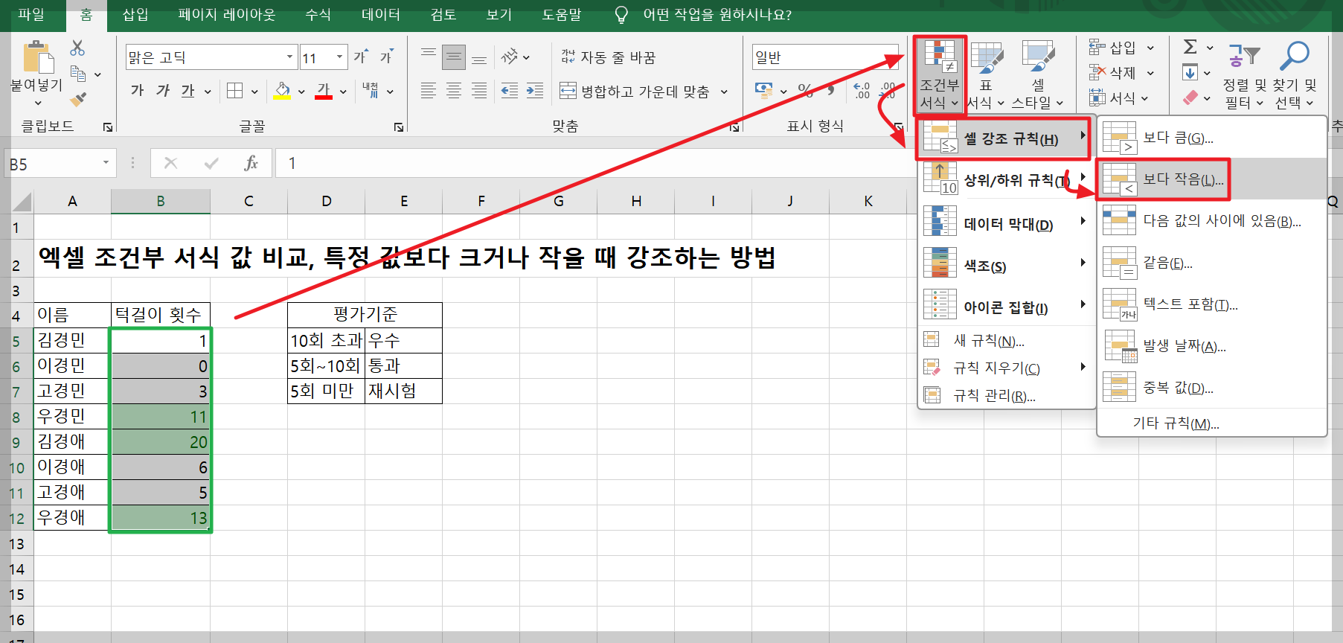
Task: Open 색조 color scales submenu
Action: click(1006, 264)
